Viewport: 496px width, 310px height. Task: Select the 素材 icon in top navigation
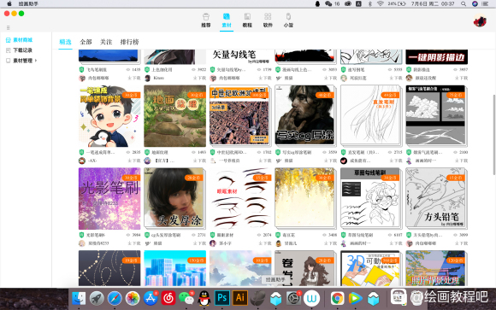click(x=226, y=16)
